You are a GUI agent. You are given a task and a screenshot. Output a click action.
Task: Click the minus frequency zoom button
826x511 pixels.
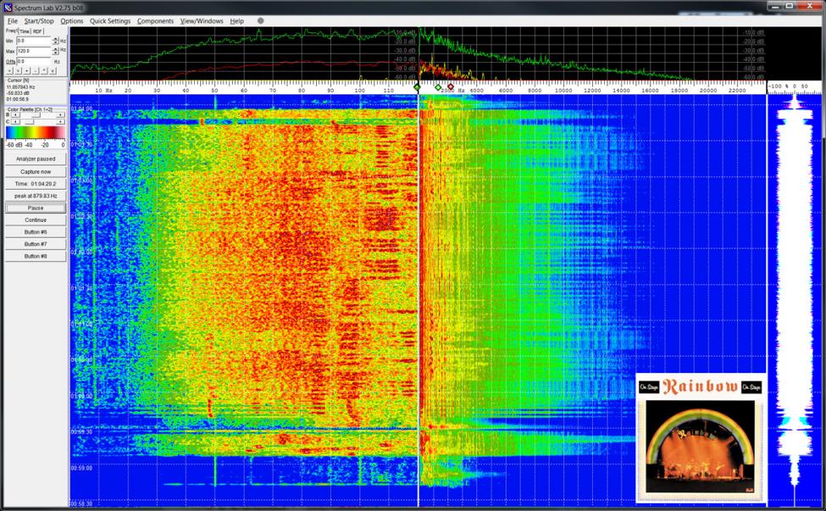point(36,70)
